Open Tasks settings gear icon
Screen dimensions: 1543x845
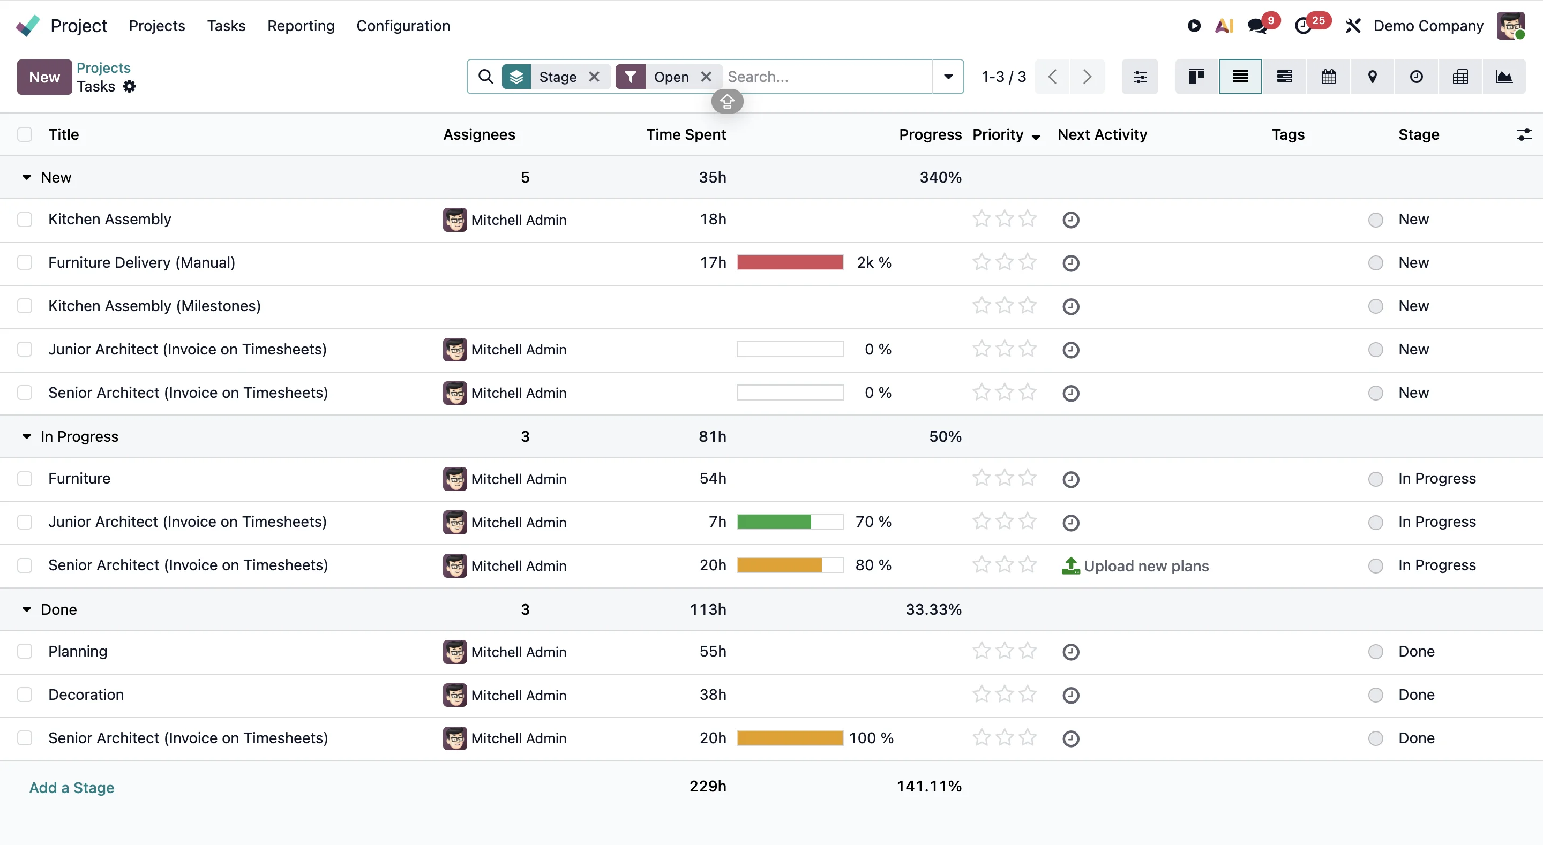pyautogui.click(x=129, y=87)
